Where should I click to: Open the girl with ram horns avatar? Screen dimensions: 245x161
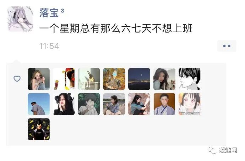pos(64,104)
